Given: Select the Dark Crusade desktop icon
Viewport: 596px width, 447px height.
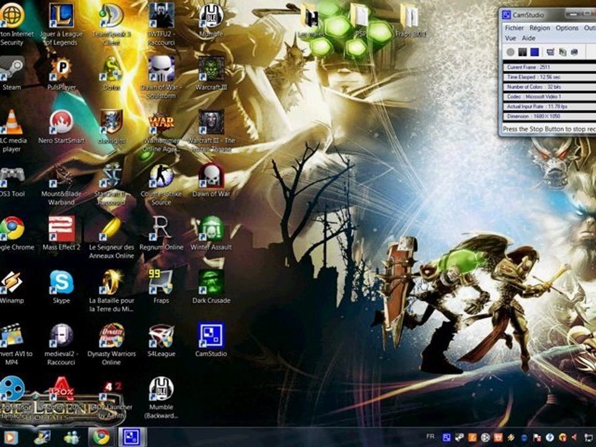Looking at the screenshot, I should click(x=211, y=287).
